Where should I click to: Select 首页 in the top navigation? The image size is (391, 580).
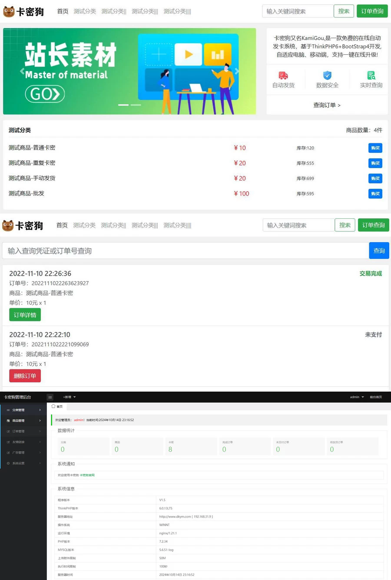click(x=62, y=11)
